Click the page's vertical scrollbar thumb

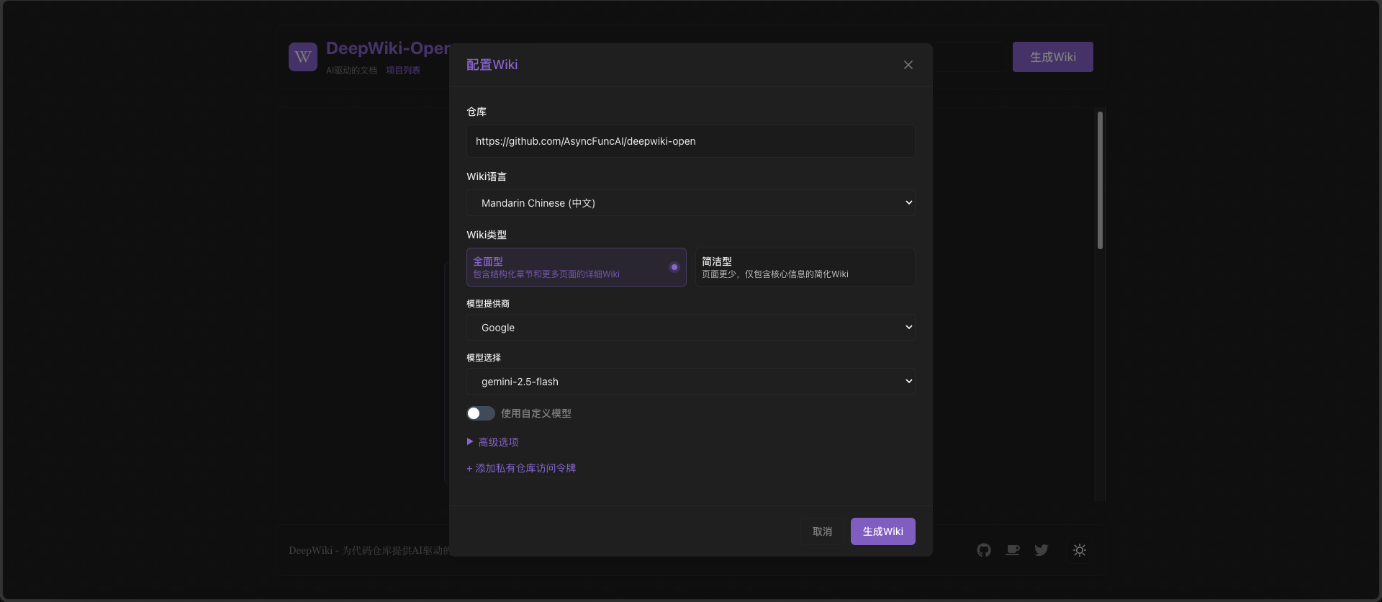1100,180
